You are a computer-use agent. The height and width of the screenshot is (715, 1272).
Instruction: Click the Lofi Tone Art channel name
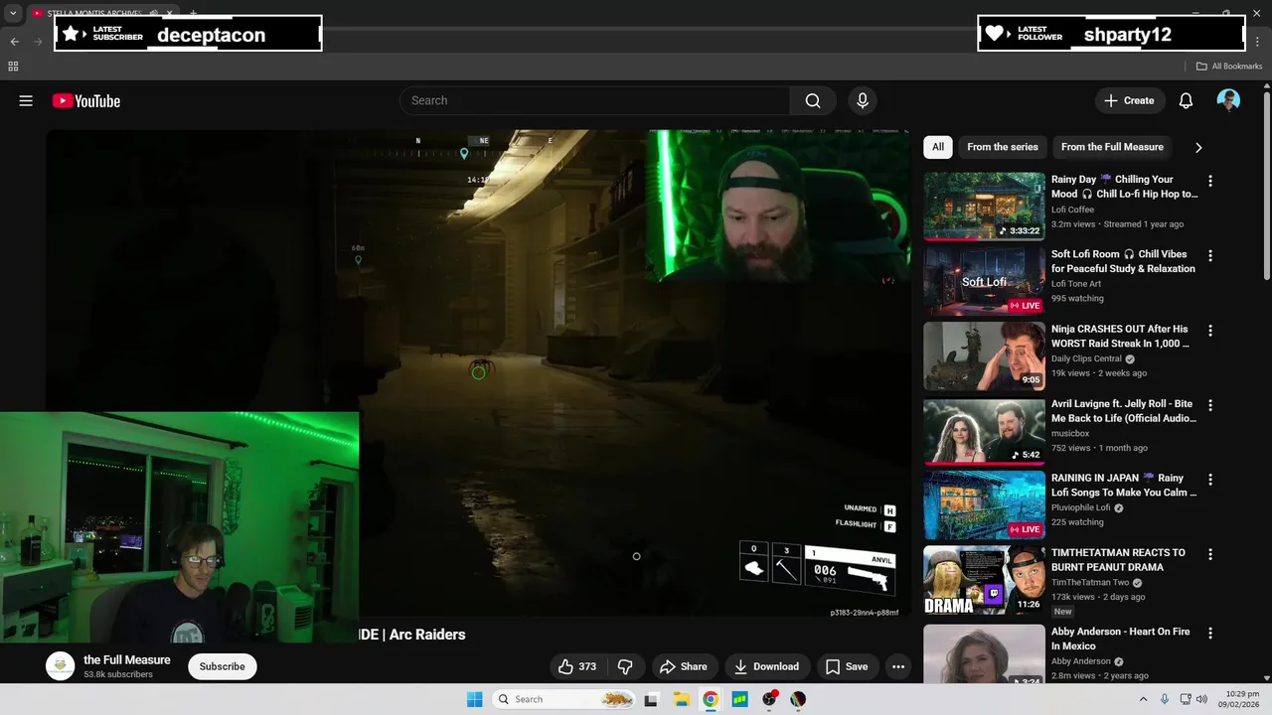coord(1076,284)
